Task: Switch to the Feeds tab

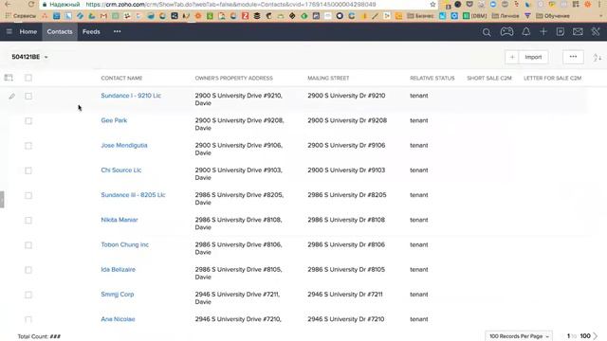Action: (91, 31)
